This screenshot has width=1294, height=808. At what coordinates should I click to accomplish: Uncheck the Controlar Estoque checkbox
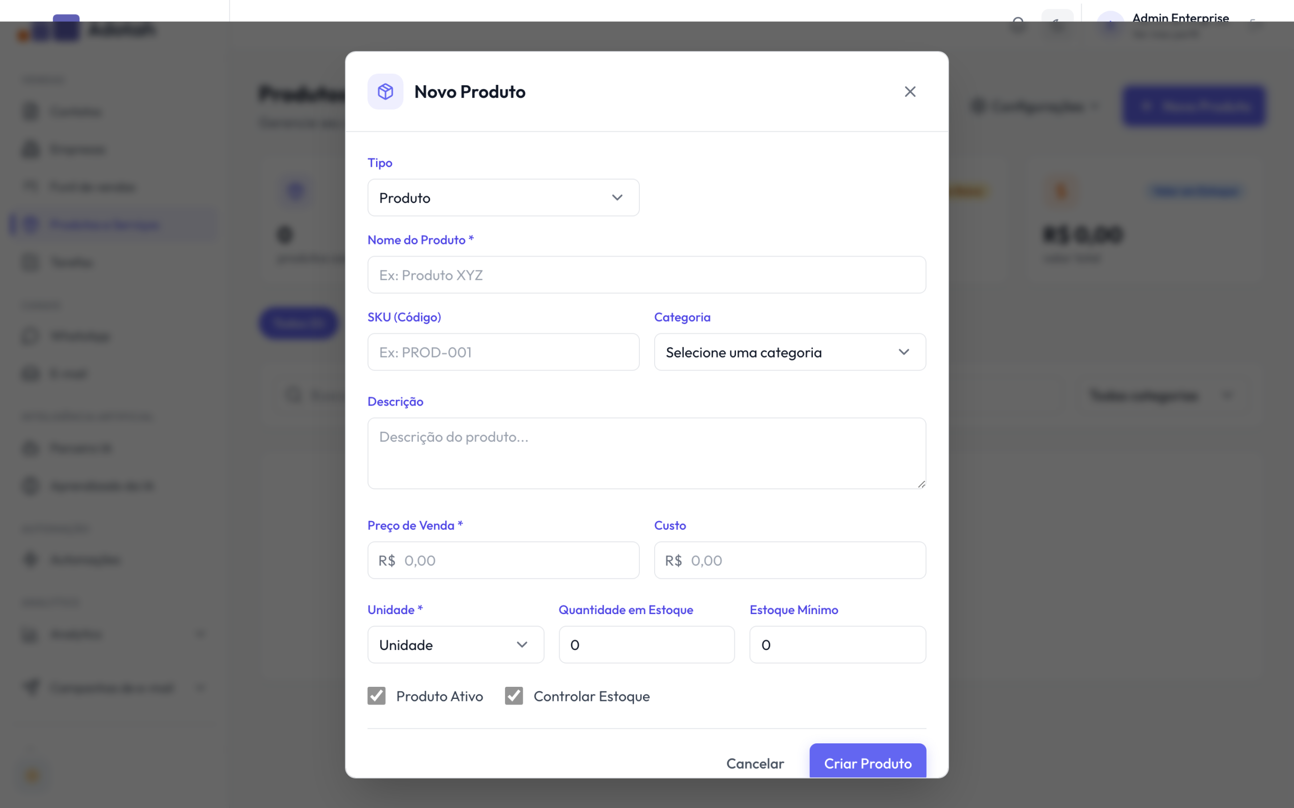(x=514, y=696)
